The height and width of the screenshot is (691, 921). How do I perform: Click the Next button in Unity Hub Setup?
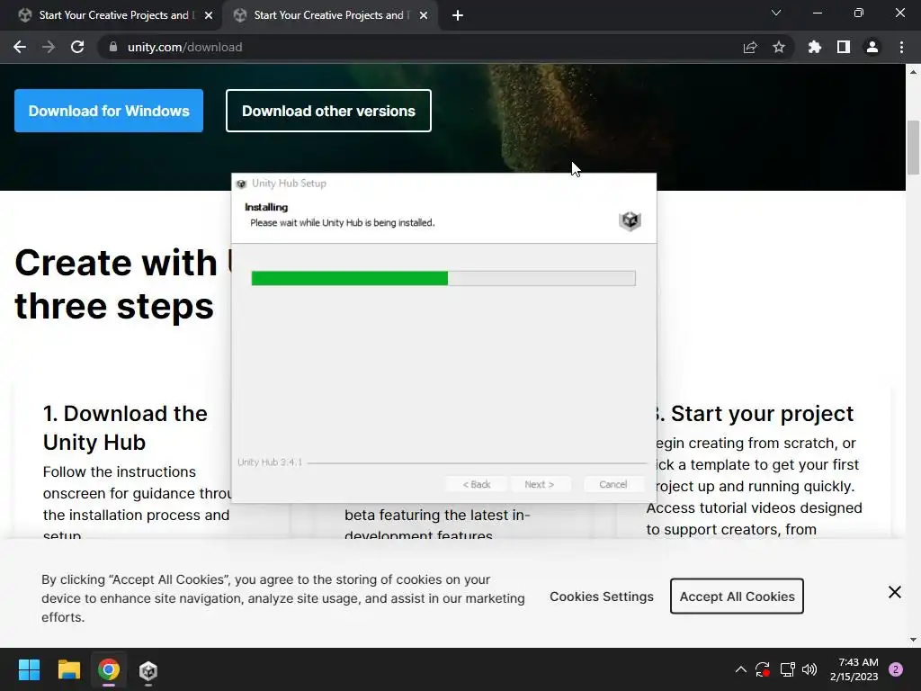click(x=540, y=484)
